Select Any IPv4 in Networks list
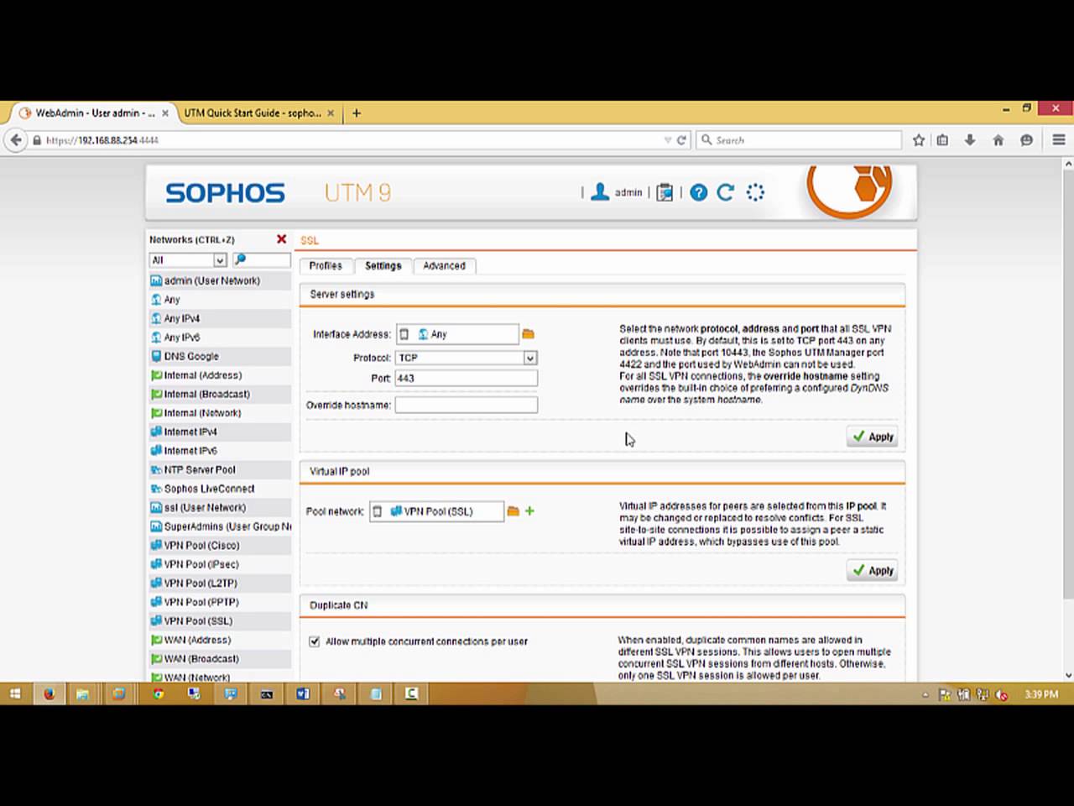1074x806 pixels. coord(220,318)
